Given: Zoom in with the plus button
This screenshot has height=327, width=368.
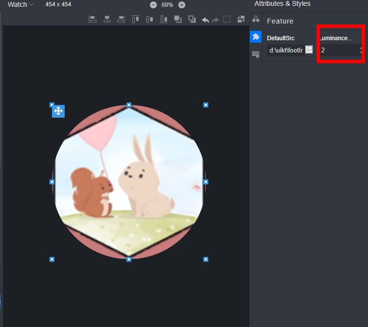Looking at the screenshot, I should pos(182,5).
